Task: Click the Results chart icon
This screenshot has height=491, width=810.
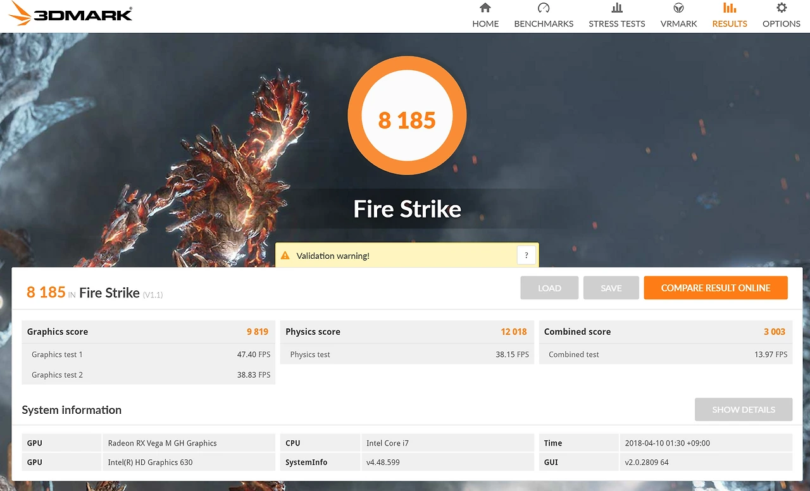Action: (730, 8)
